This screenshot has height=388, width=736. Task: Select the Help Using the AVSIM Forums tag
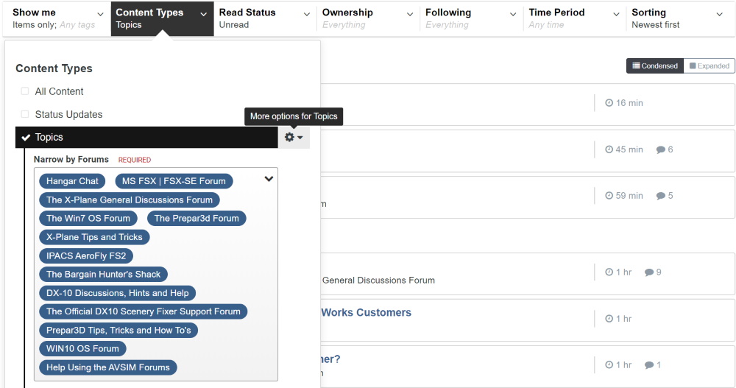[x=108, y=367]
